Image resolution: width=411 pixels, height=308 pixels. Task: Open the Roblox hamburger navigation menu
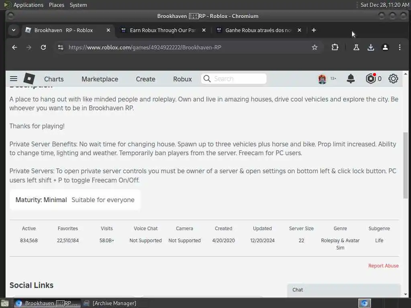[x=14, y=79]
